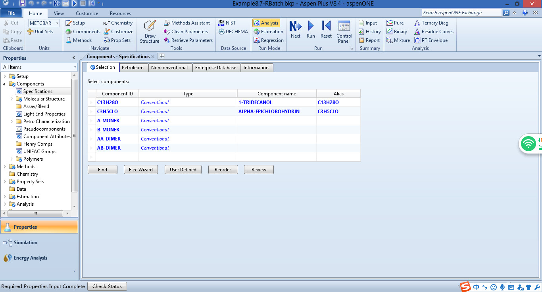542x292 pixels.
Task: Switch to Energy Analysis environment
Action: pos(39,258)
